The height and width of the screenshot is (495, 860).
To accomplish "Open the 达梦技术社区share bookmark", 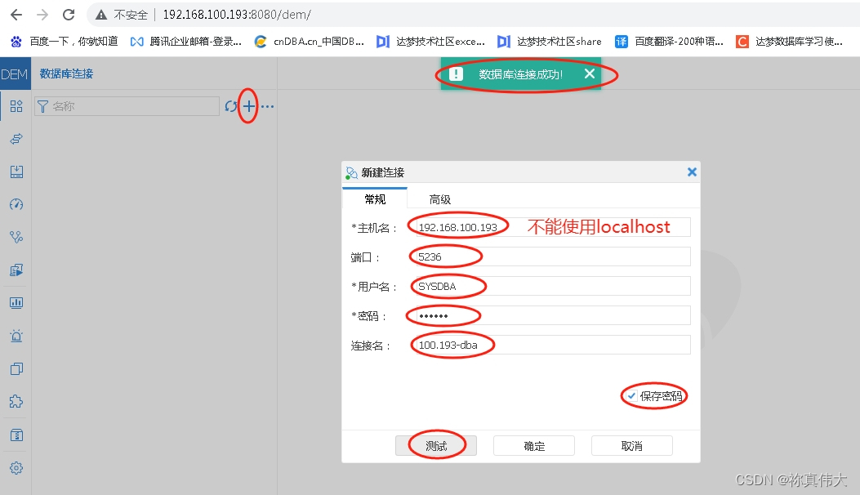I will 550,41.
